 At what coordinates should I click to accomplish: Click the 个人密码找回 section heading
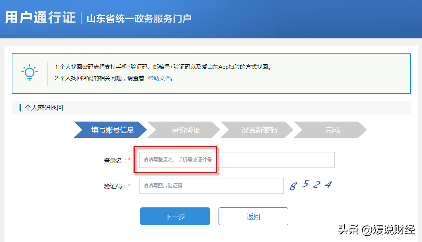point(44,108)
